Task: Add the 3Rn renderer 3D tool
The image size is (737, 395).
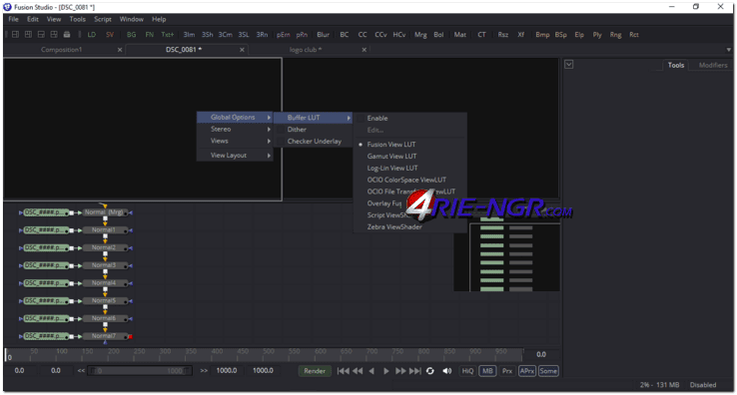Action: click(x=262, y=35)
